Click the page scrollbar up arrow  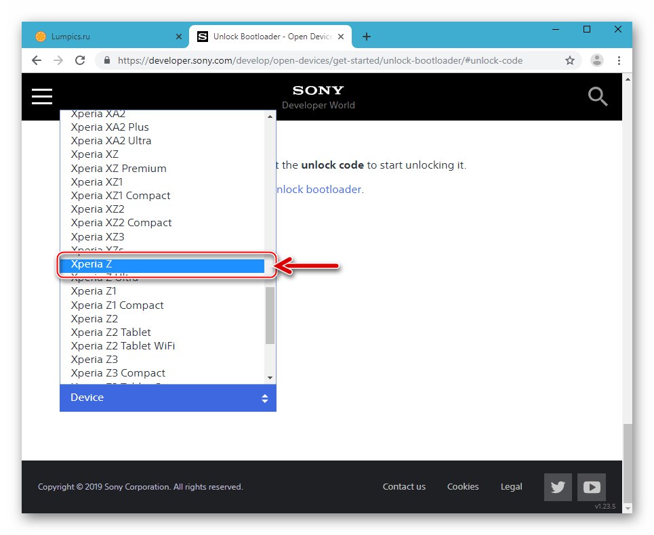628,79
